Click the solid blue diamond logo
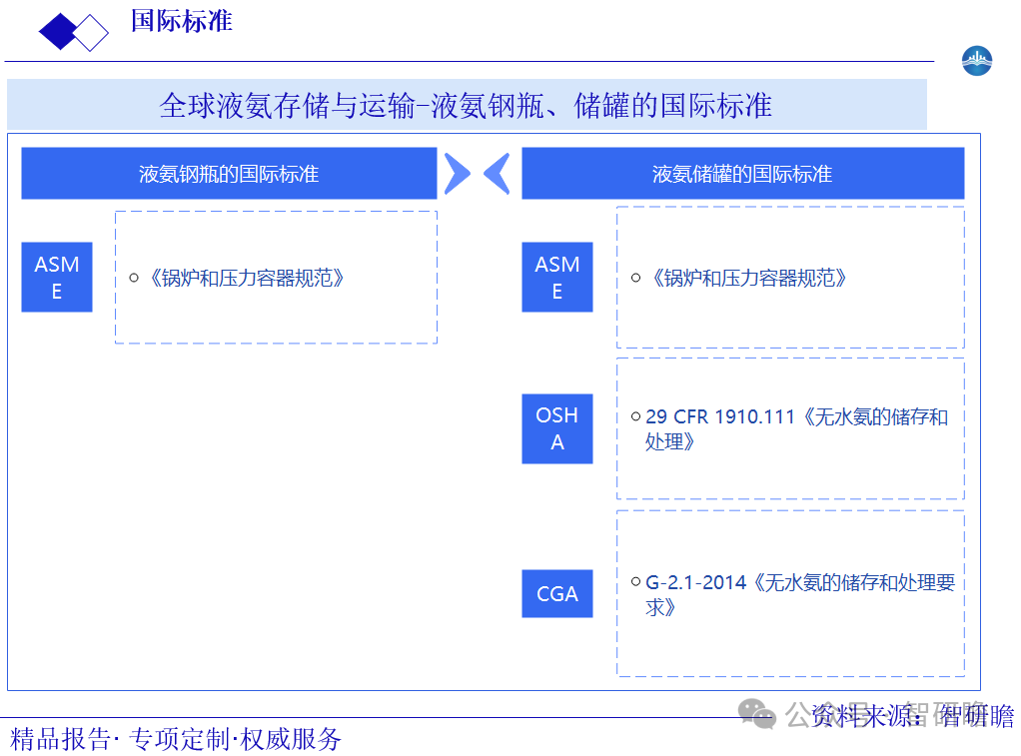This screenshot has height=756, width=1021. [58, 32]
